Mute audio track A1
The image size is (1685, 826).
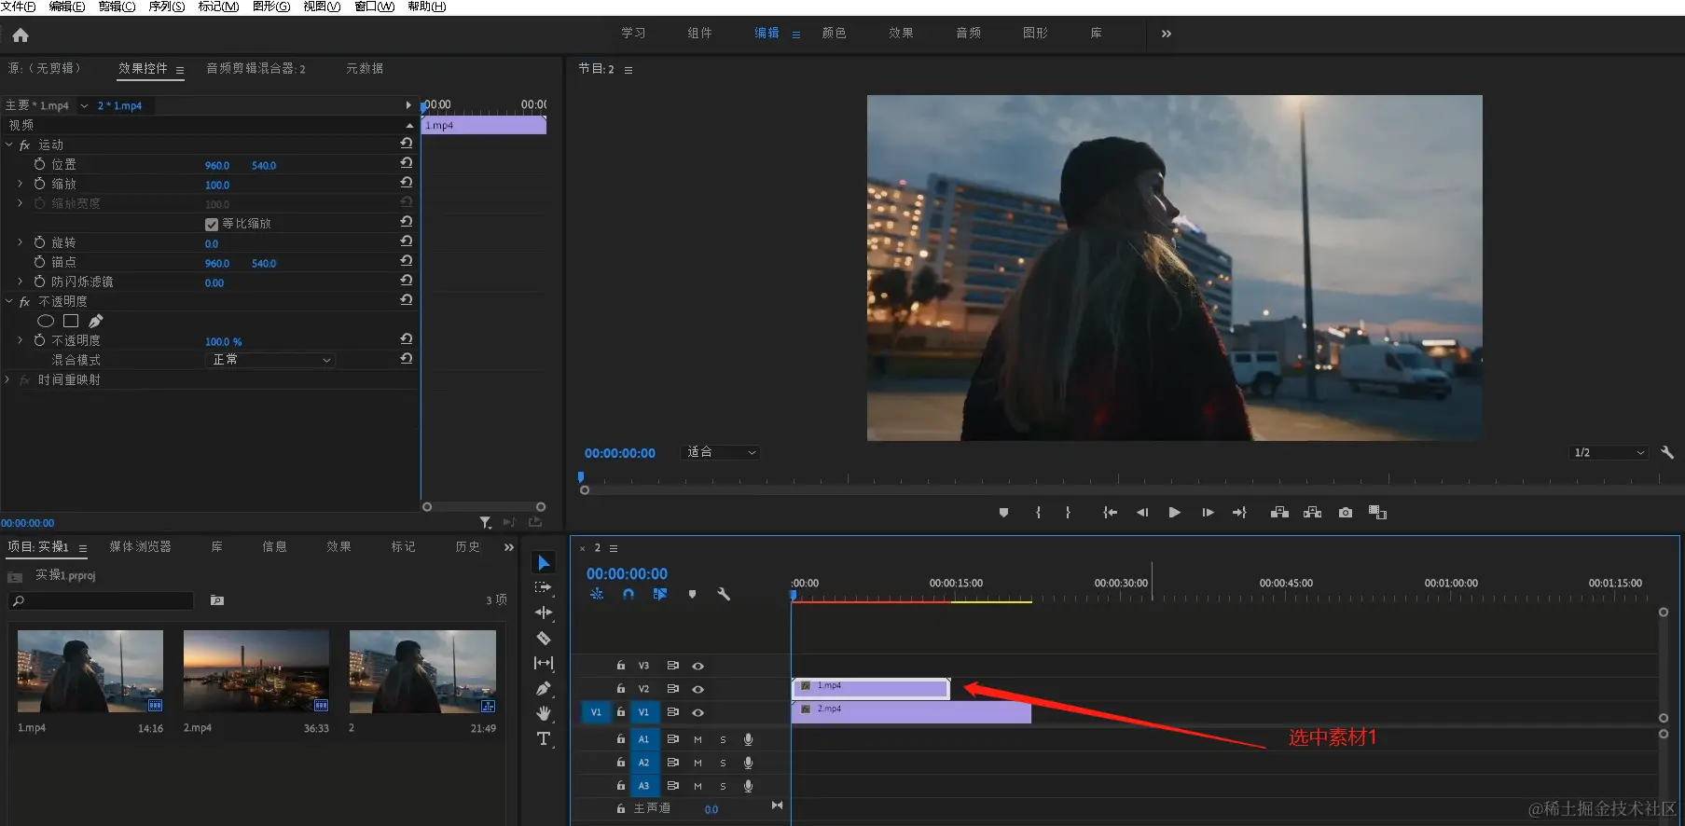(x=697, y=739)
